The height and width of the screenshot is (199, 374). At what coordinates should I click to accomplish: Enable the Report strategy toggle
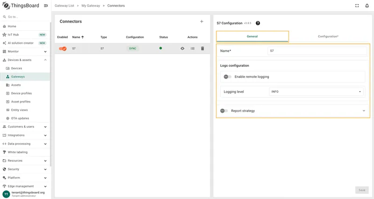point(224,111)
